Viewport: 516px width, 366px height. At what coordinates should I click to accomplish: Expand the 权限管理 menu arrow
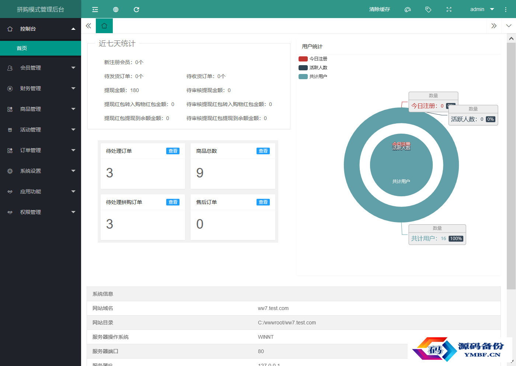(73, 212)
